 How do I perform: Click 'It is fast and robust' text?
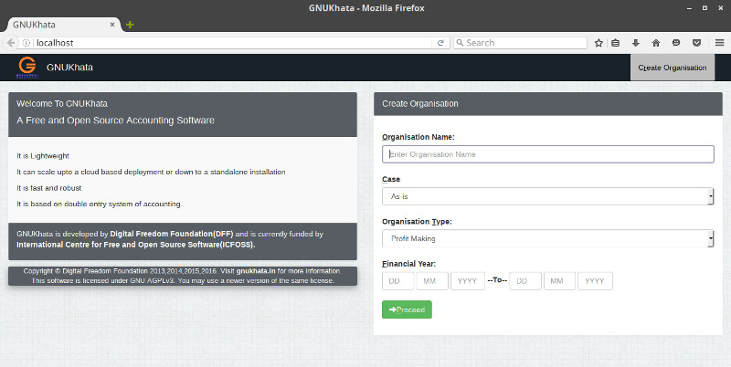(49, 188)
